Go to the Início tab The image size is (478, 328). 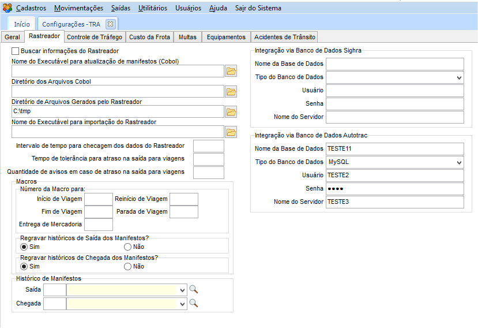point(22,24)
